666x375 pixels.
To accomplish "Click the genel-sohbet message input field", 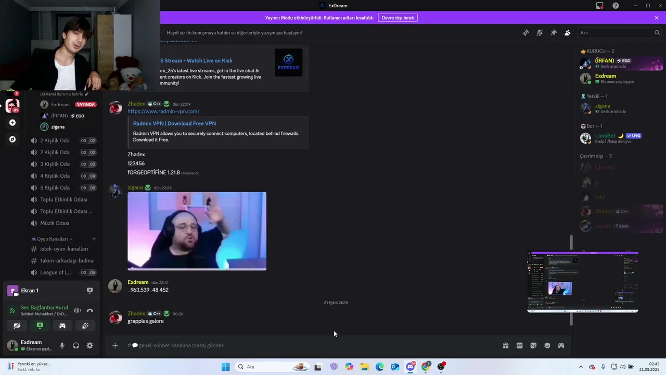I will click(312, 345).
